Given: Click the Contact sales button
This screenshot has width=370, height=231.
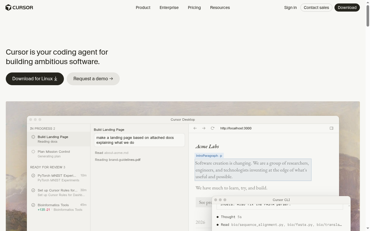Looking at the screenshot, I should pyautogui.click(x=316, y=8).
